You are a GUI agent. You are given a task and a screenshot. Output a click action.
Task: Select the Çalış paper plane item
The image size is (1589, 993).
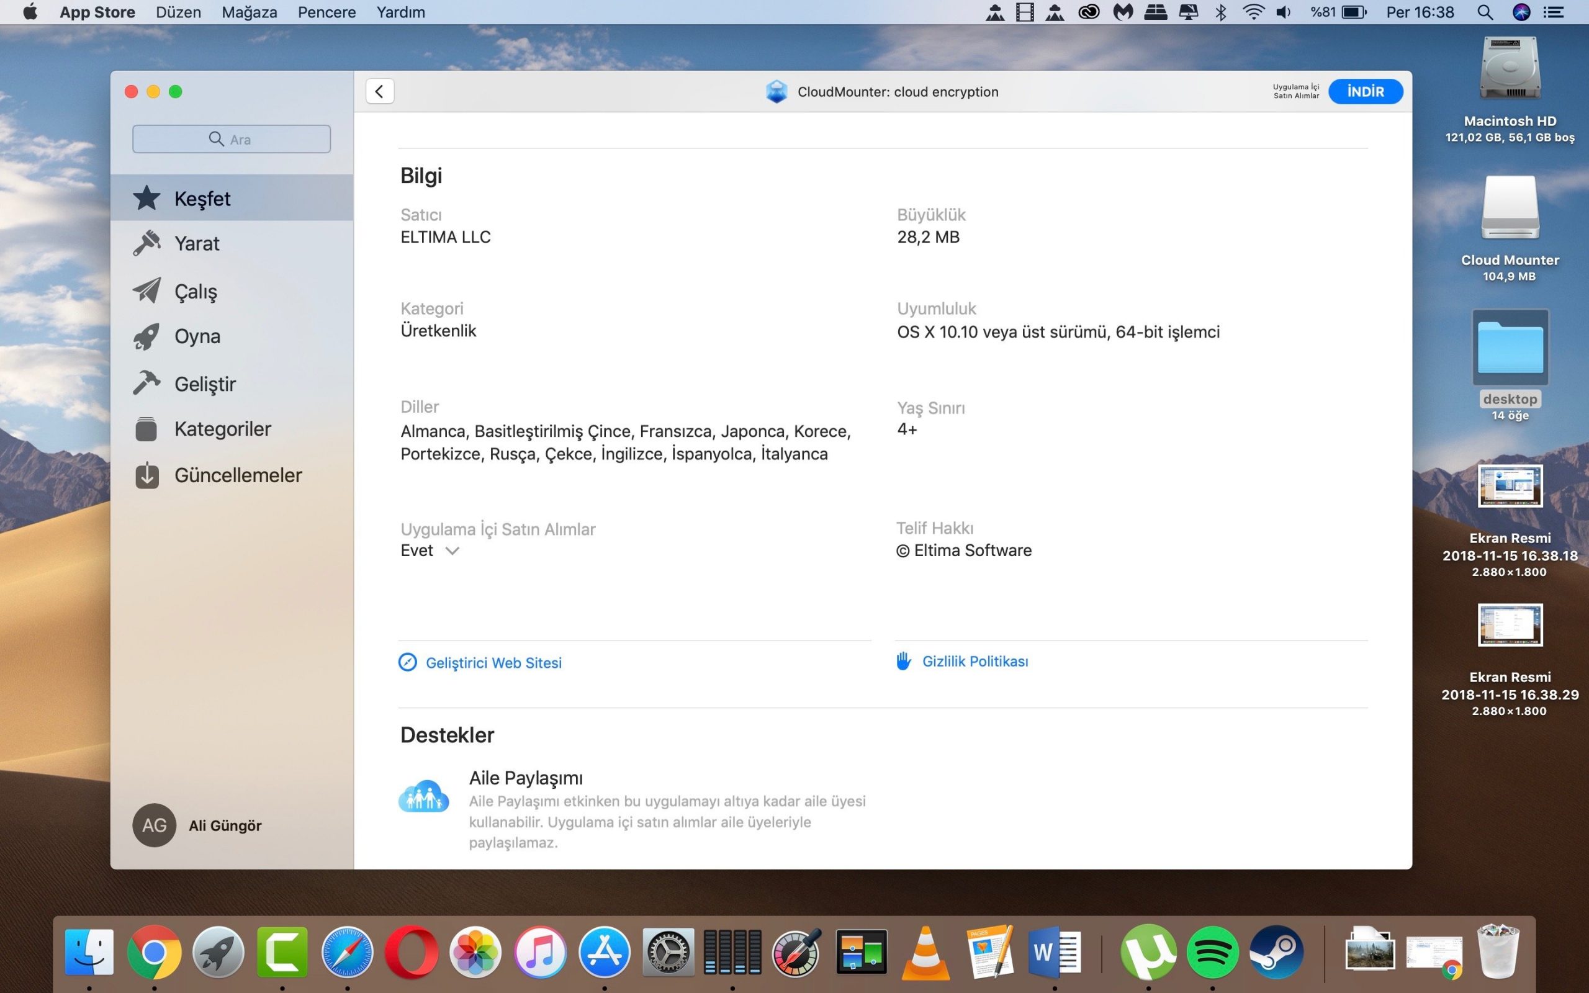[x=195, y=291]
